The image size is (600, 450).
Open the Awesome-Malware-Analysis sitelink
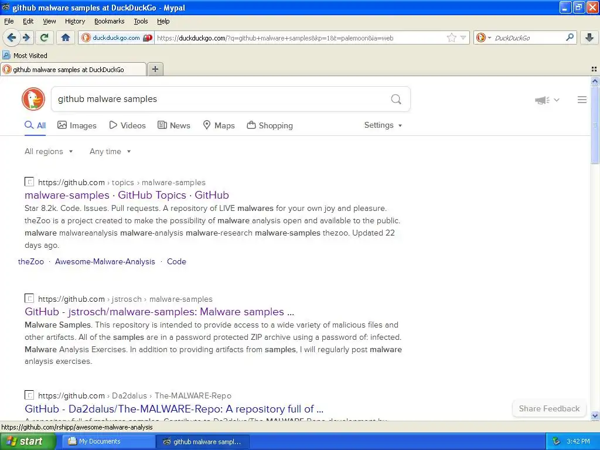pyautogui.click(x=105, y=262)
